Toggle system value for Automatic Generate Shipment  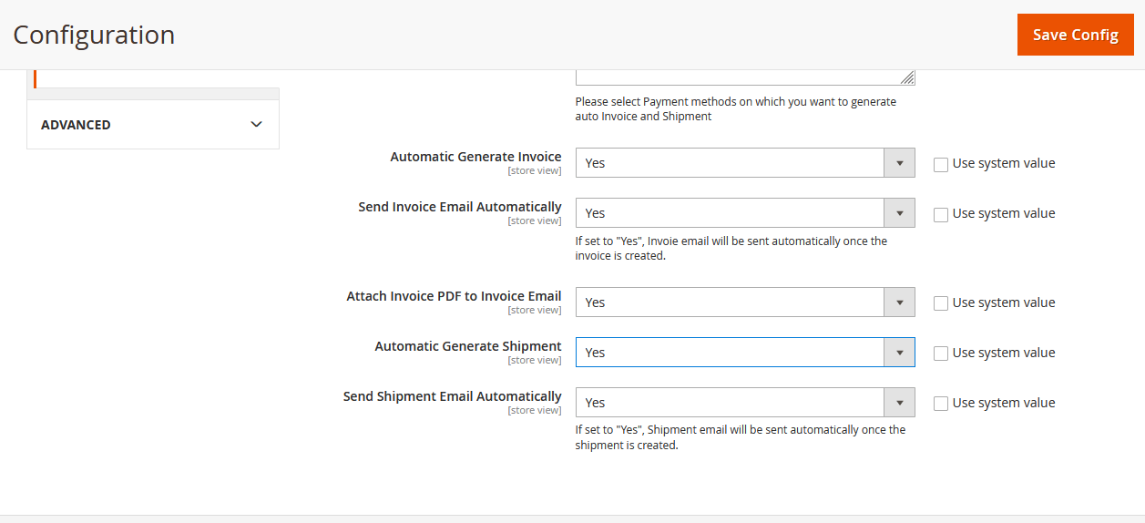(941, 354)
